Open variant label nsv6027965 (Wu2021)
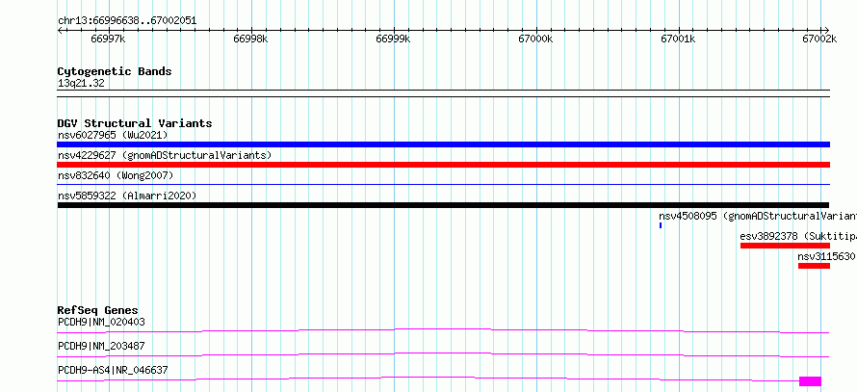This screenshot has width=857, height=392. click(x=113, y=135)
